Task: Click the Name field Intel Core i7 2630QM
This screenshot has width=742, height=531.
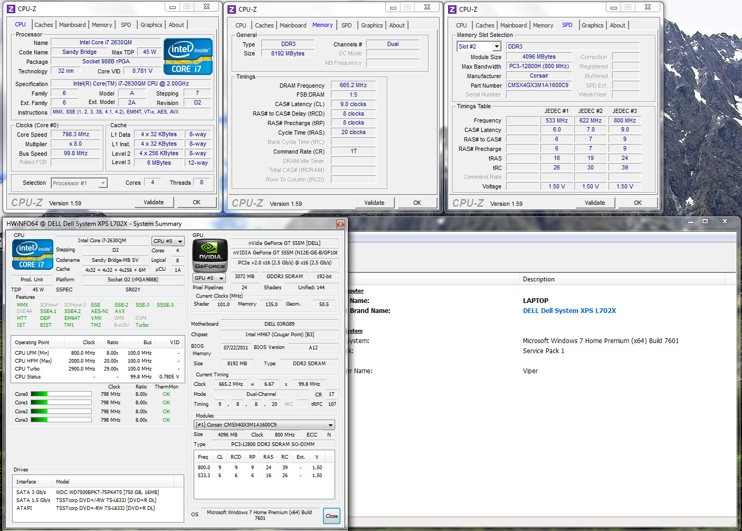Action: coord(106,42)
